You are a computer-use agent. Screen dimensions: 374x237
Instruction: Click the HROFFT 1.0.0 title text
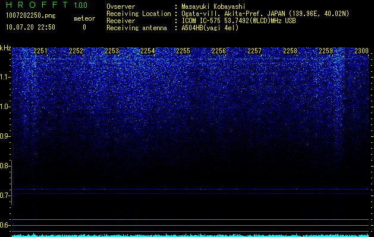click(x=47, y=5)
